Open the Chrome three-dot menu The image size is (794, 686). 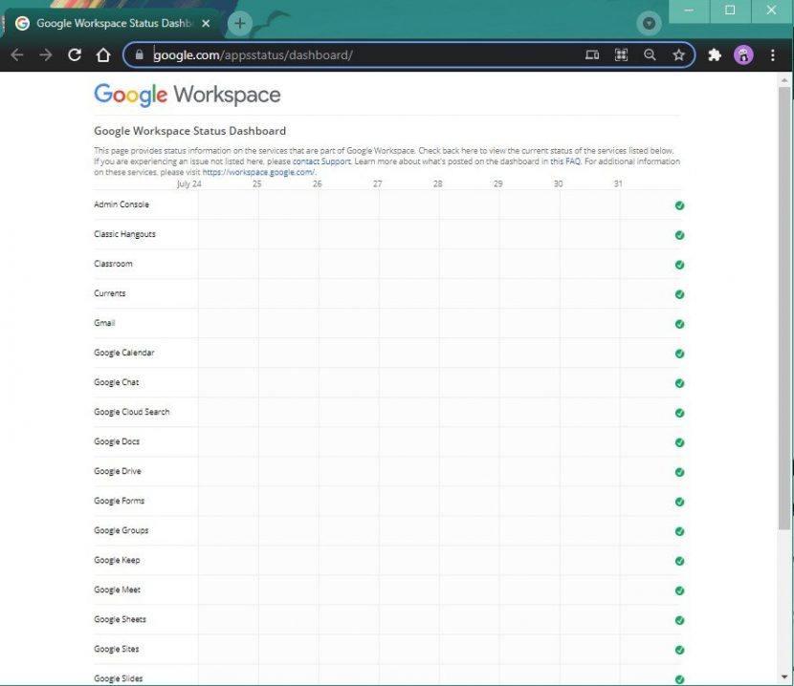[772, 54]
